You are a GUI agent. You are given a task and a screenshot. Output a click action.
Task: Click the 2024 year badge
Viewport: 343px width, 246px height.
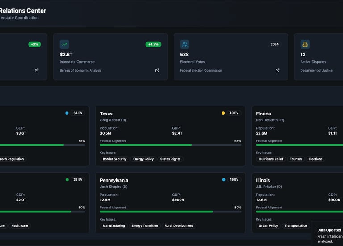275,44
